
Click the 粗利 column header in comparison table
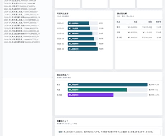150,22
